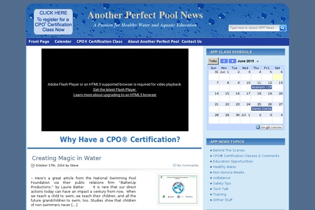
Task: Open Tech Talk topic
Action: pyautogui.click(x=220, y=189)
